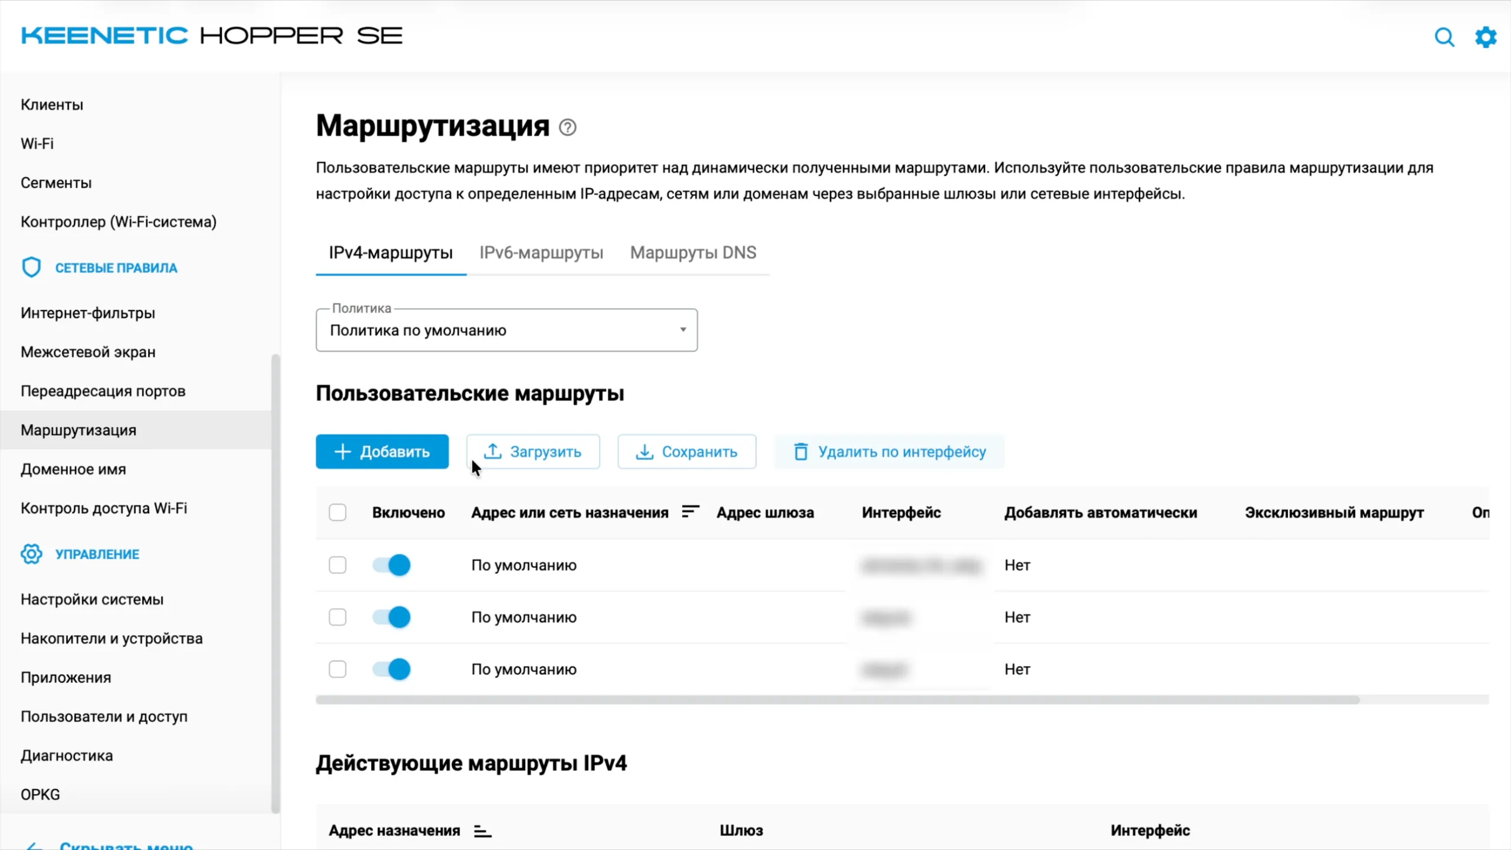Click the gear icon of Управление section

pos(31,554)
